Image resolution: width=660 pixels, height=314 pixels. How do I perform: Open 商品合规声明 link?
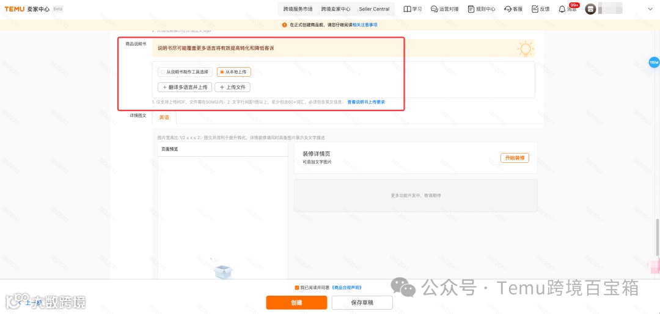click(346, 288)
